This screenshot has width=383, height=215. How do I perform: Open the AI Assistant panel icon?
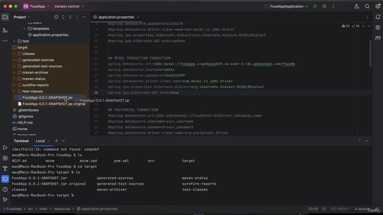[378, 27]
